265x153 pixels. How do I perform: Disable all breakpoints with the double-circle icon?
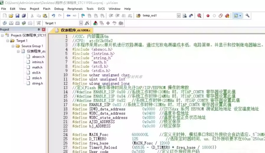pyautogui.click(x=220, y=16)
